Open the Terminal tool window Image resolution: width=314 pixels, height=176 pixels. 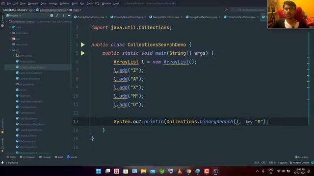45,157
